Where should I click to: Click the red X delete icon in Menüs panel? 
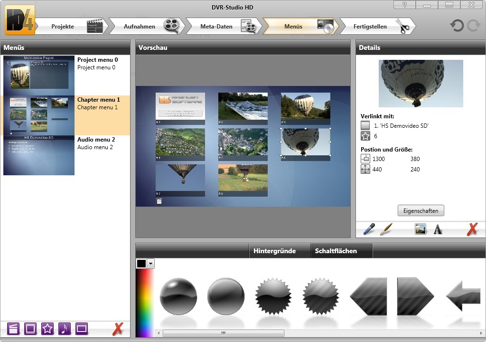tap(118, 328)
